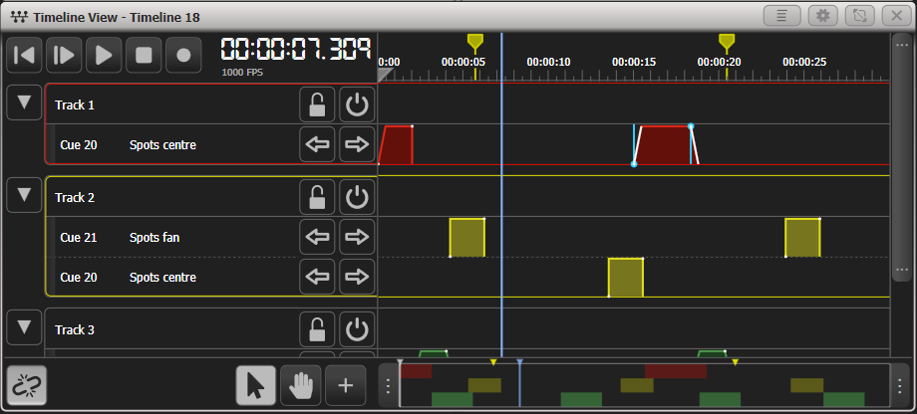
Task: Click right dots handle of the overview bar
Action: click(x=900, y=385)
